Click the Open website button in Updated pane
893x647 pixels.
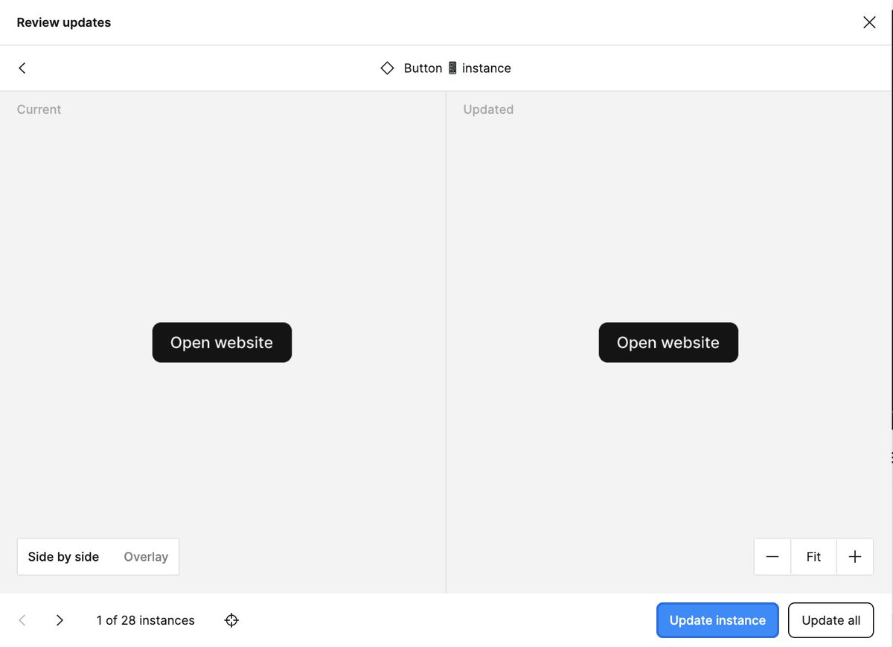click(668, 343)
